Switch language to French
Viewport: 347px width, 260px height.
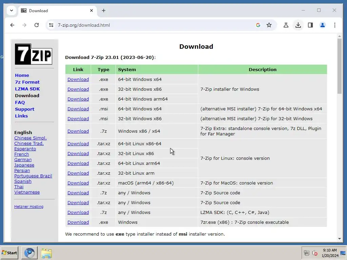(21, 154)
